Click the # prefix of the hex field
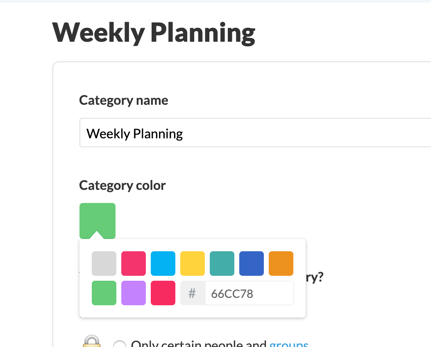The height and width of the screenshot is (347, 431). pos(193,293)
